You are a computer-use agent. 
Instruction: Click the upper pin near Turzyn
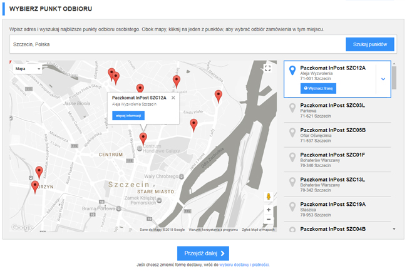(39, 173)
